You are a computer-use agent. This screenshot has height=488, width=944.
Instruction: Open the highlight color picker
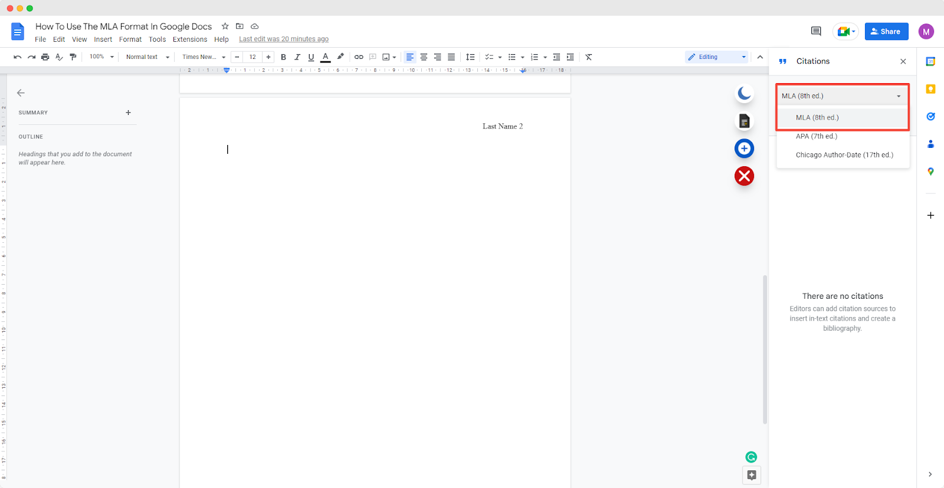click(340, 57)
